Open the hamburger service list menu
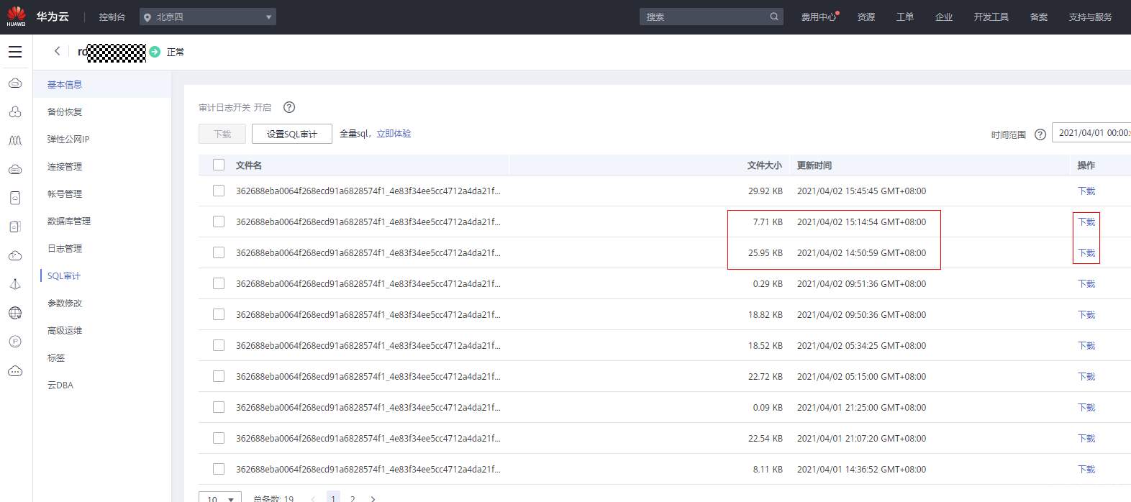Image resolution: width=1131 pixels, height=502 pixels. (x=15, y=52)
